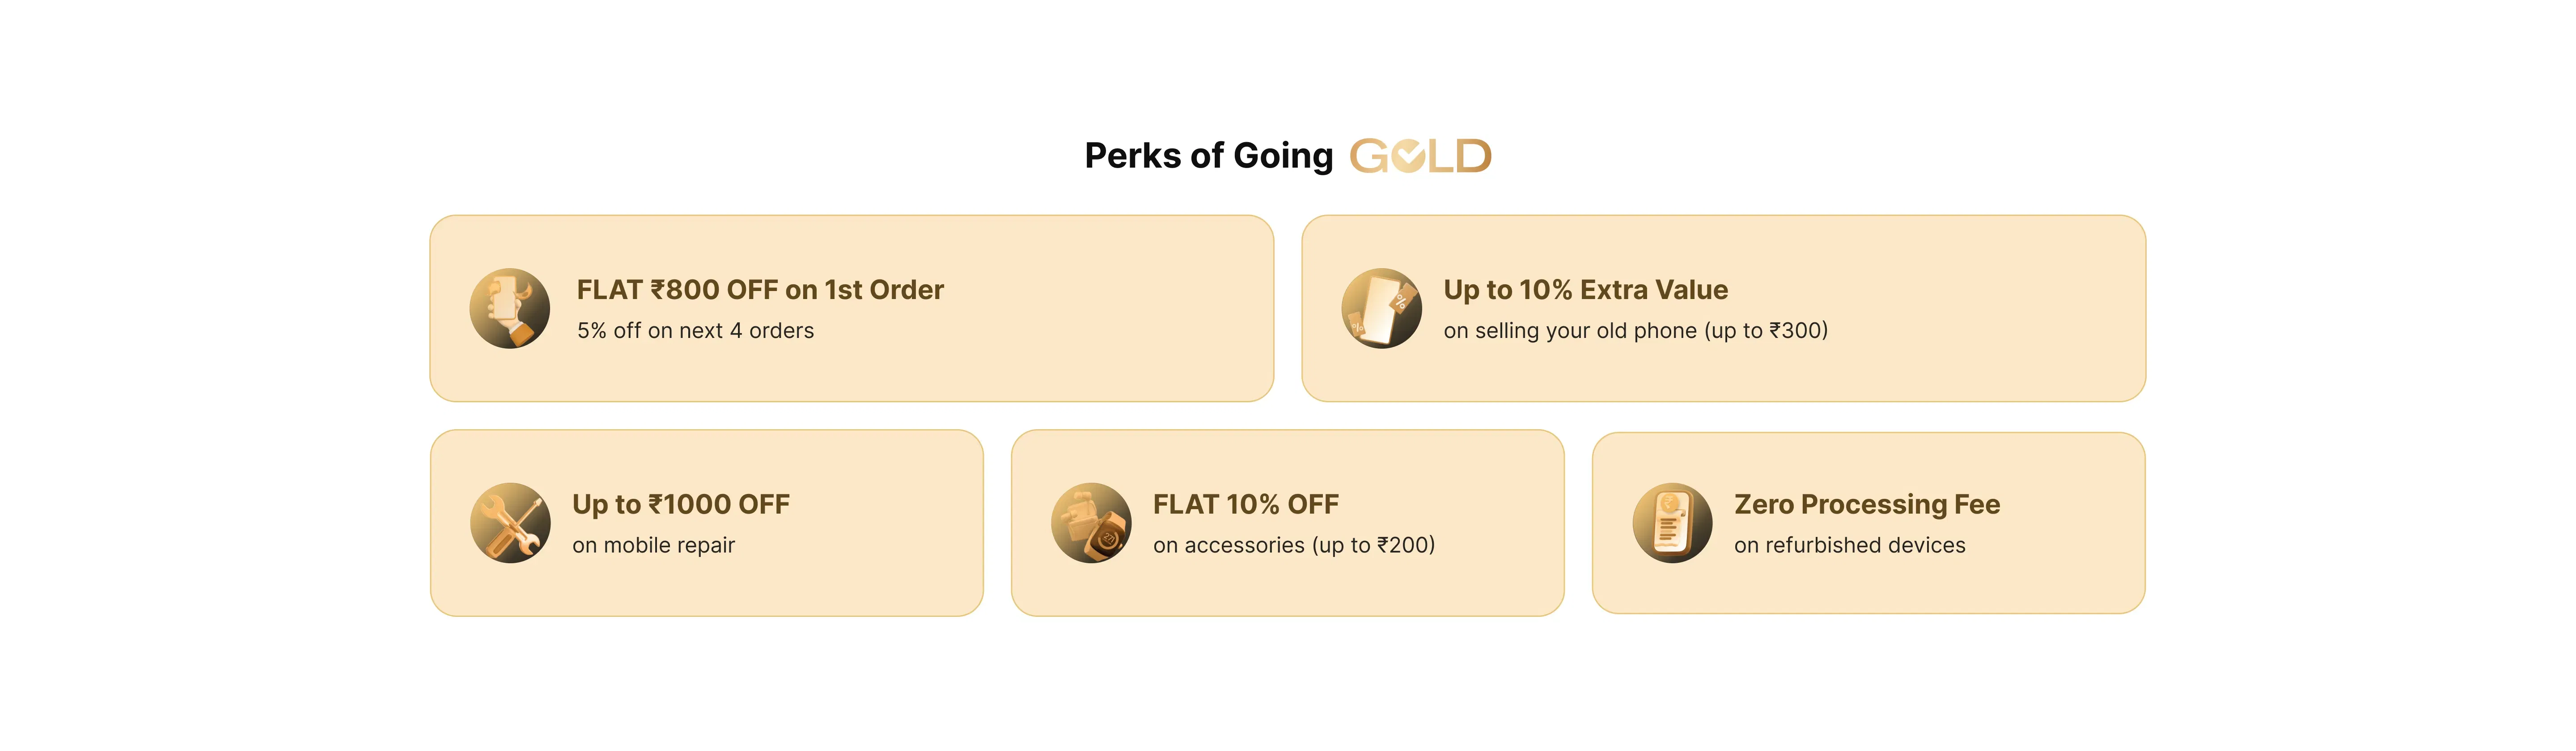Click the on refurbished devices subtitle
This screenshot has height=751, width=2576.
(1849, 546)
